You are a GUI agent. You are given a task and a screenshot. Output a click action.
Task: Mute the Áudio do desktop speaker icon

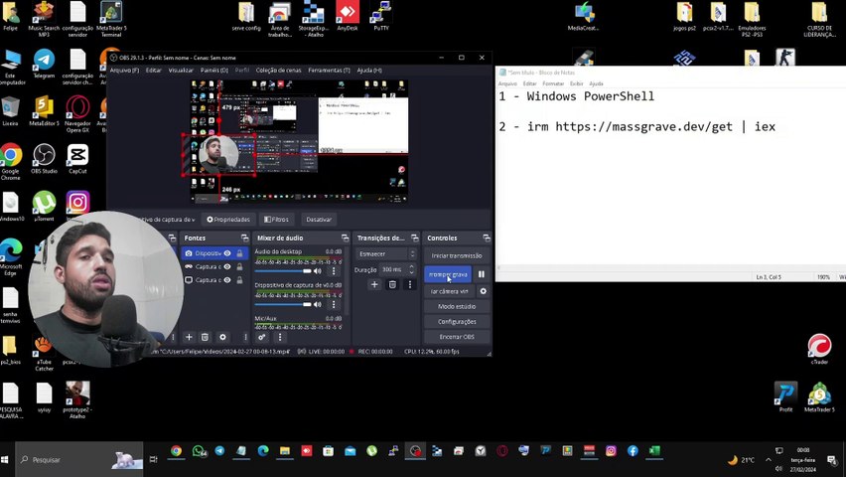point(318,270)
